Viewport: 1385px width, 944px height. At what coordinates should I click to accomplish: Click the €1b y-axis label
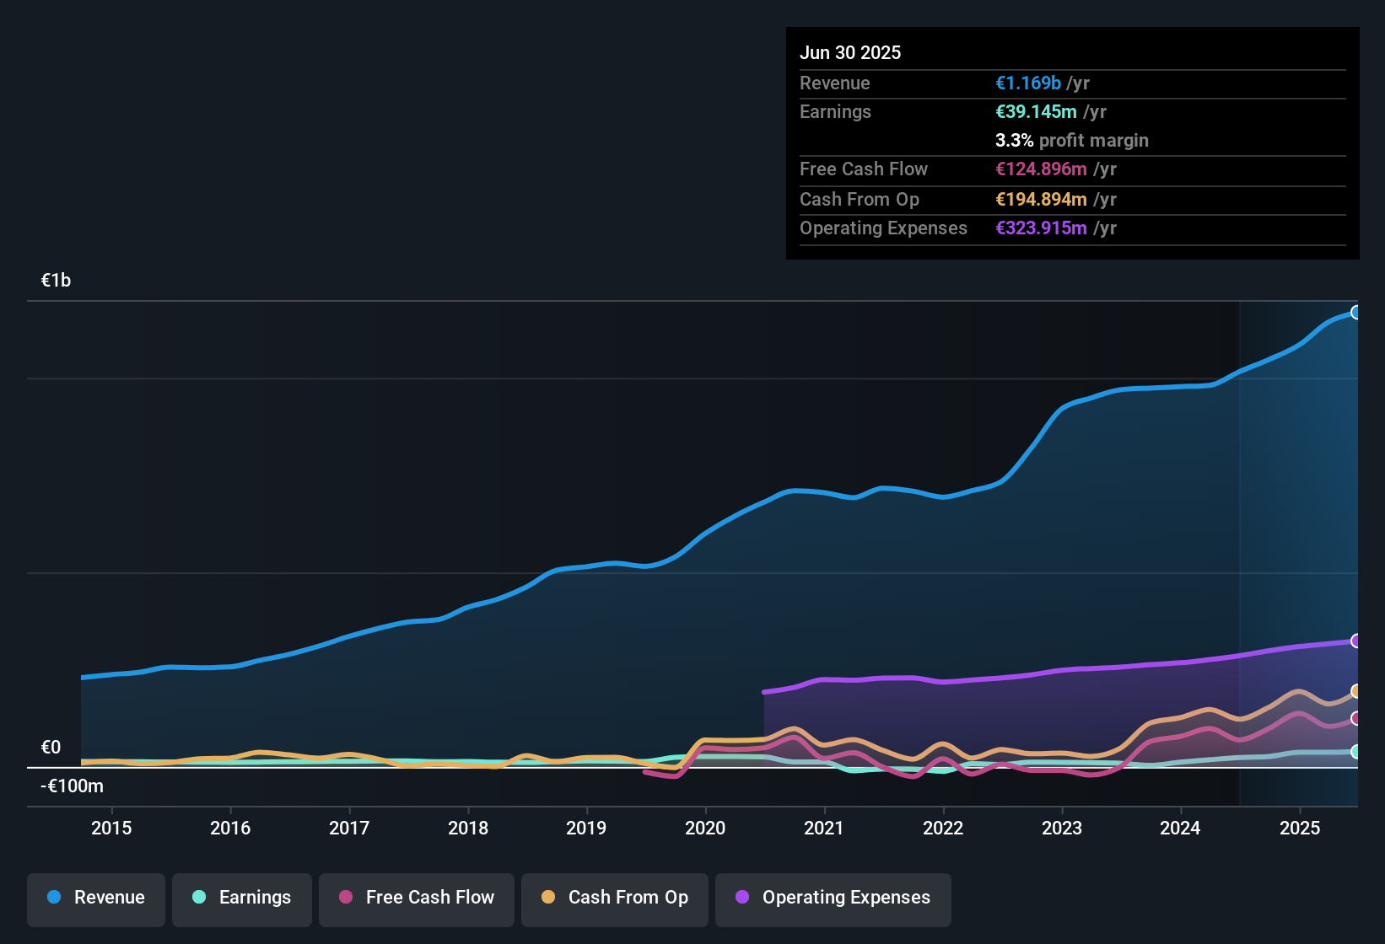(x=56, y=281)
